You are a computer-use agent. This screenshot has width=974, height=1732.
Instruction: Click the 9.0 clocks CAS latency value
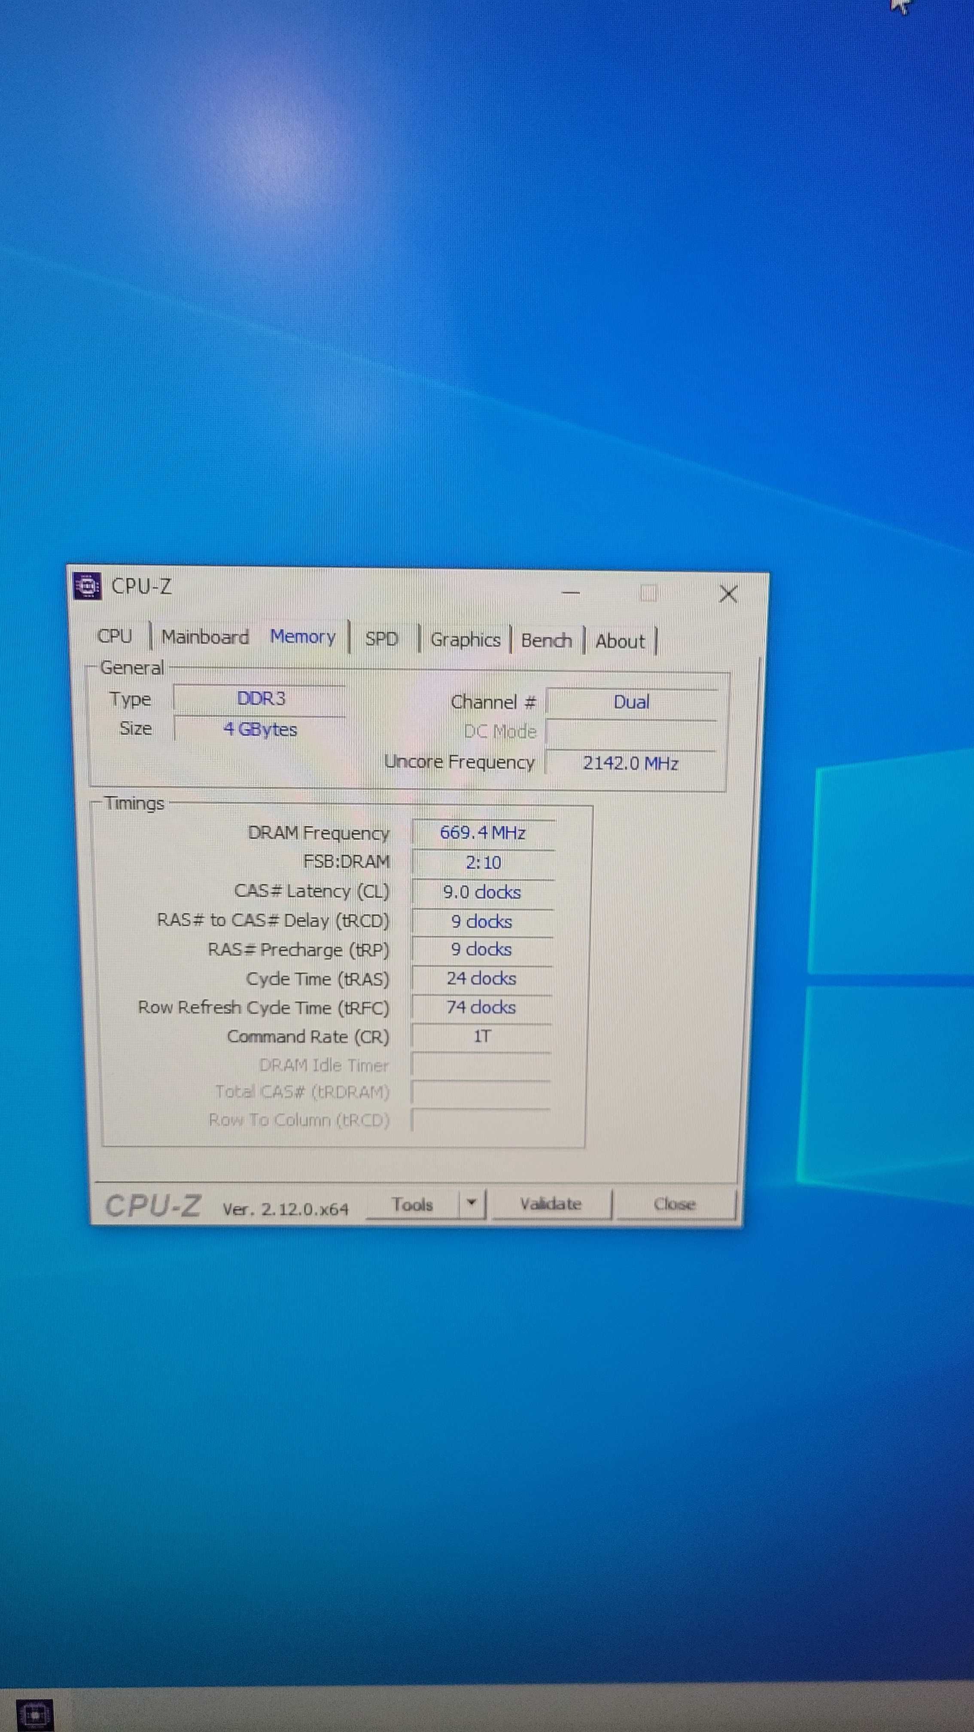[x=482, y=892]
